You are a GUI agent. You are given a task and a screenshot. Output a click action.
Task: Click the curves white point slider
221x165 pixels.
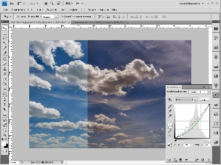click(x=209, y=140)
